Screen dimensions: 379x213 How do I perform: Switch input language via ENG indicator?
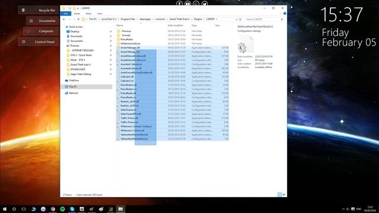pos(359,209)
